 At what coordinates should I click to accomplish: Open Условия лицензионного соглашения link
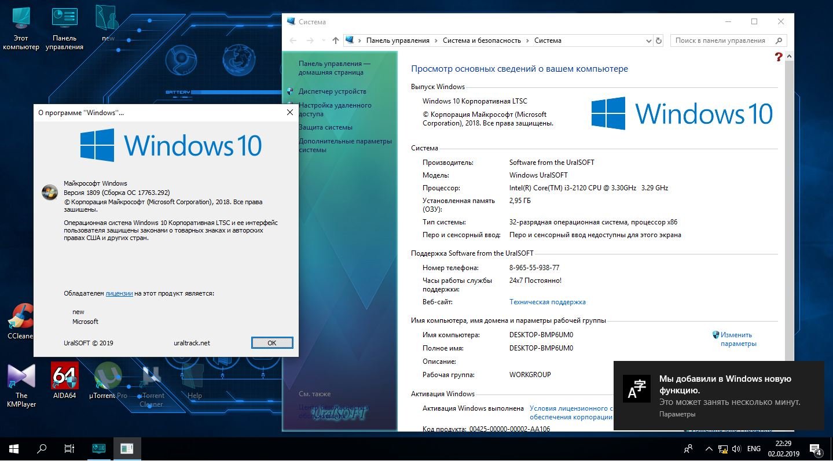click(571, 412)
